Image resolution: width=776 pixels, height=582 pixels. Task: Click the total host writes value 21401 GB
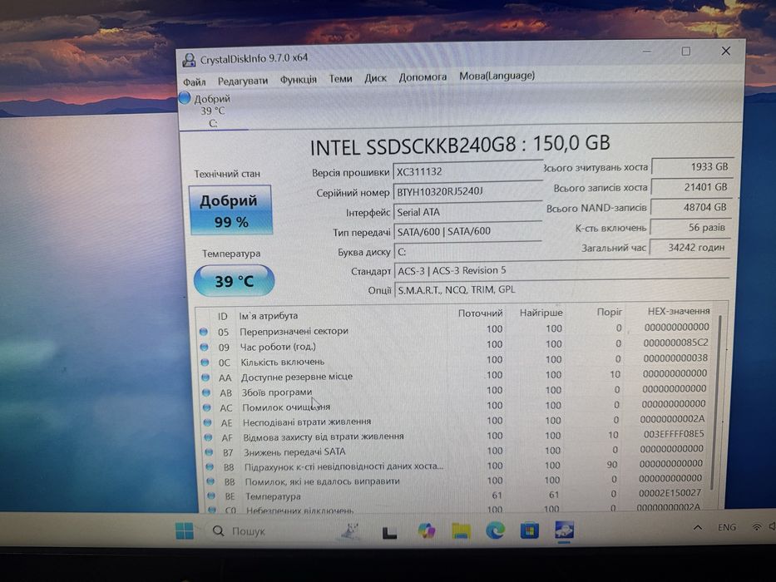click(x=691, y=187)
